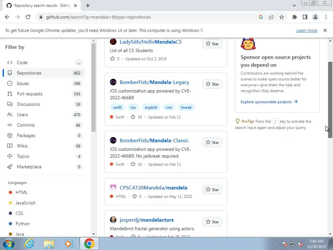The image size is (333, 250).
Task: Open BomberFish/Mandela-Classic repository
Action: coord(154,141)
